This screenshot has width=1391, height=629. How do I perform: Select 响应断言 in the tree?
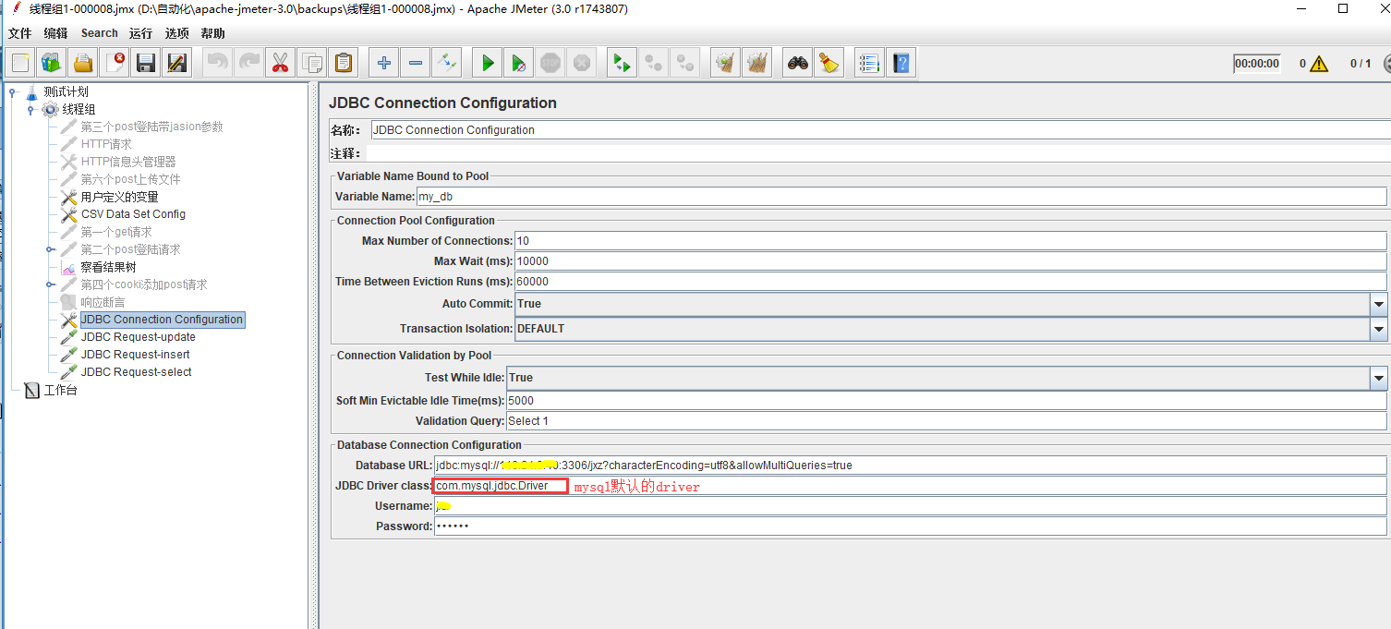point(103,302)
